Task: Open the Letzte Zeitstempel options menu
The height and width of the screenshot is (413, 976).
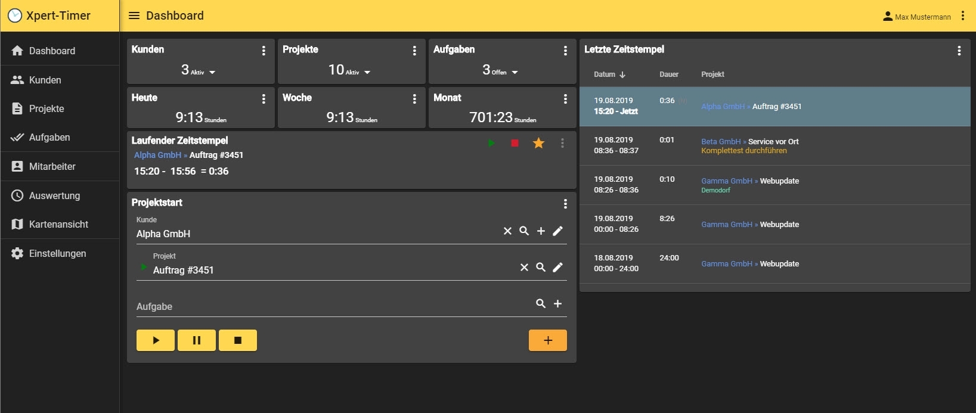Action: pos(959,51)
